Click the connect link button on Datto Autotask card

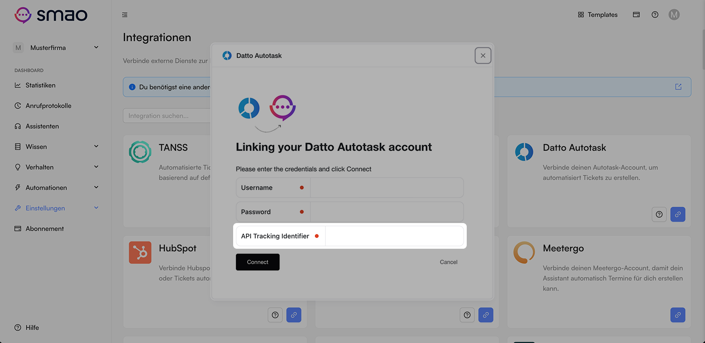pyautogui.click(x=678, y=214)
